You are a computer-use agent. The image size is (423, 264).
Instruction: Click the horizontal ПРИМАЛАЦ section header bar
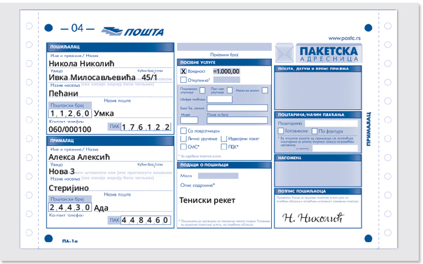pos(110,140)
